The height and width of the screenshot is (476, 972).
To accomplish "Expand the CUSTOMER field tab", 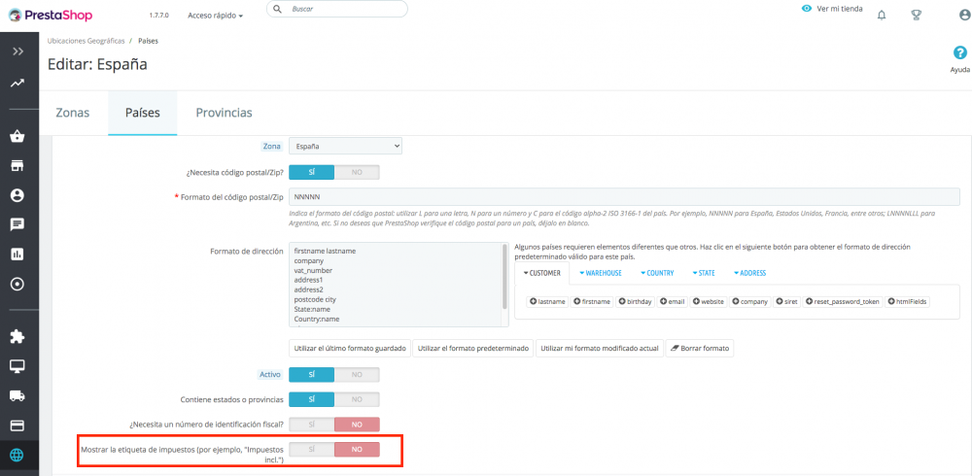I will [541, 273].
